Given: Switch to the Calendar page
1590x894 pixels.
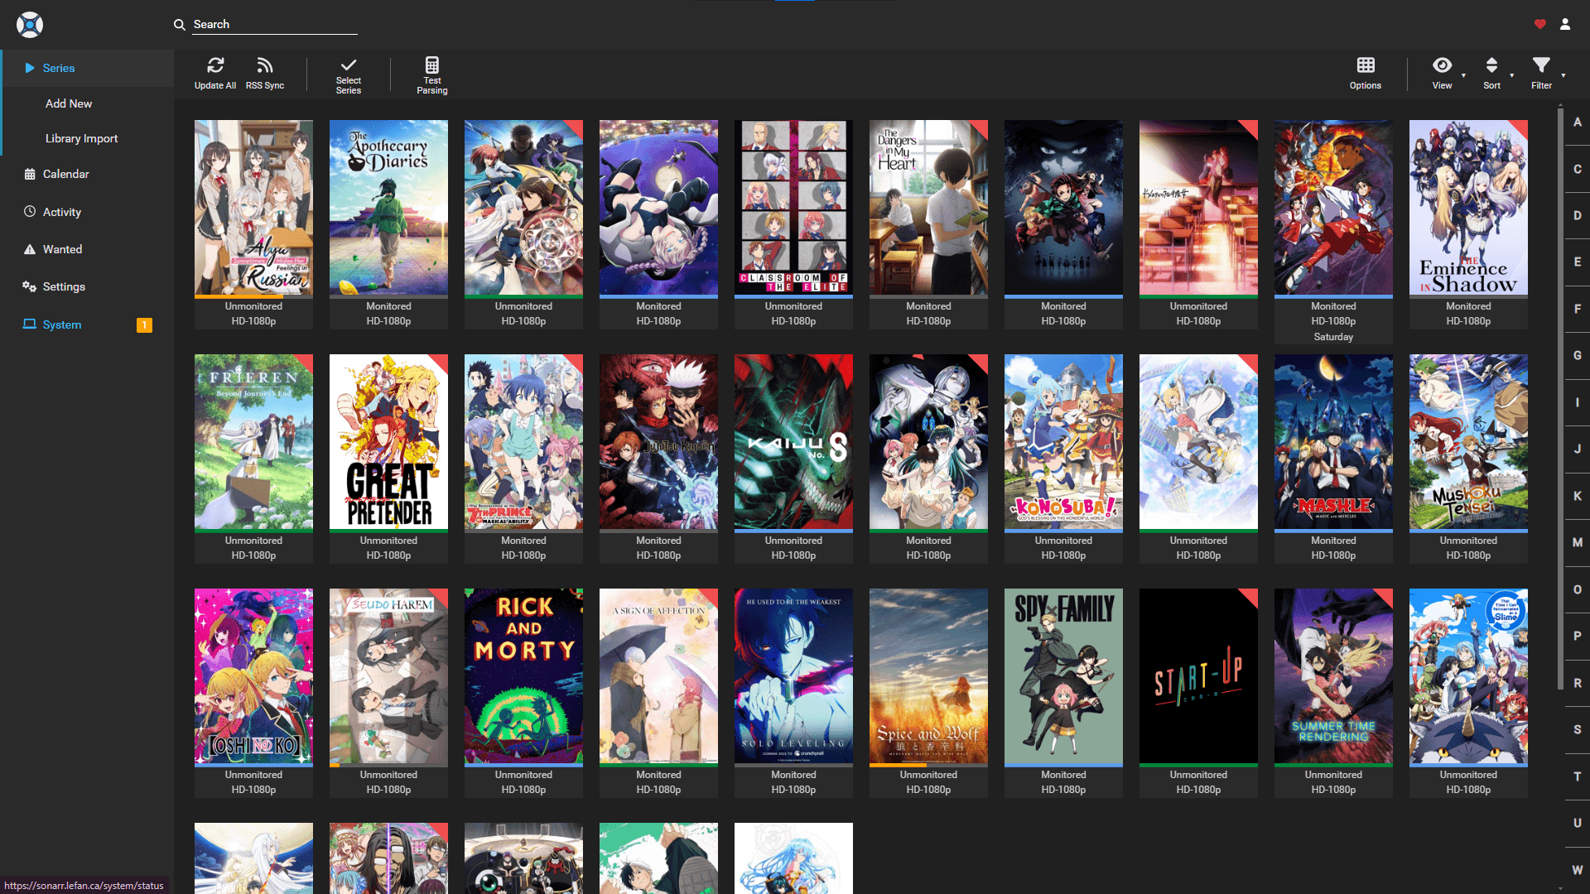Looking at the screenshot, I should click(66, 174).
